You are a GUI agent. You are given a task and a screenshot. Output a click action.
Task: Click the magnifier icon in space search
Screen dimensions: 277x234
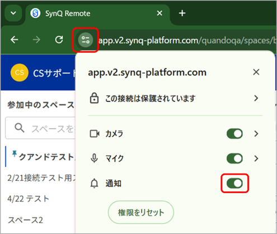pos(20,128)
